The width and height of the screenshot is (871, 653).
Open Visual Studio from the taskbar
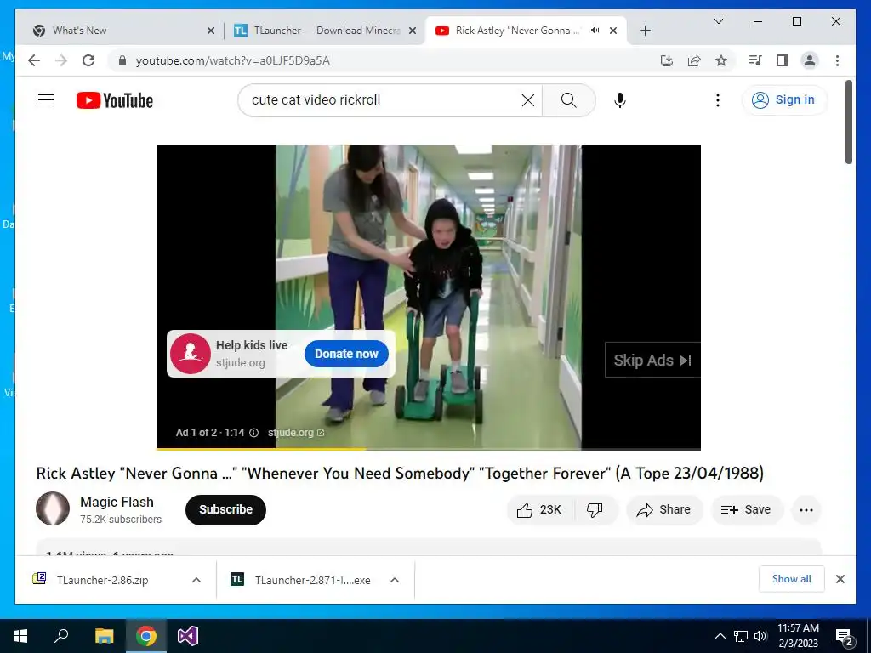(188, 636)
